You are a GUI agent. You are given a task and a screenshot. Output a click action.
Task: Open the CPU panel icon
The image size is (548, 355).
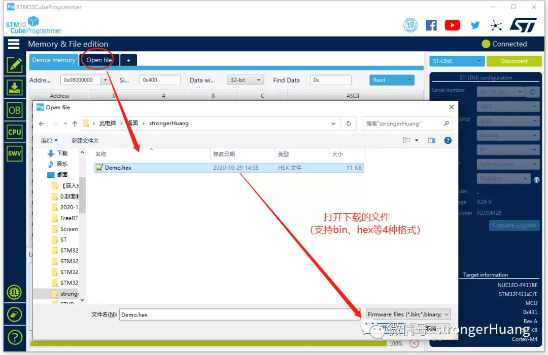click(14, 132)
